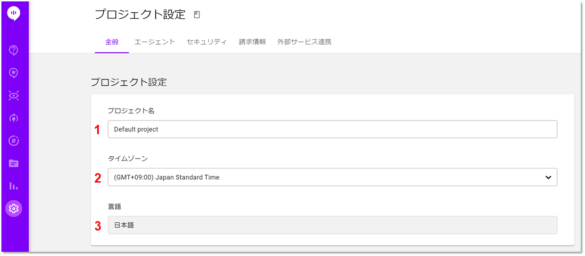
Task: Select the eye icon in the sidebar
Action: [14, 96]
